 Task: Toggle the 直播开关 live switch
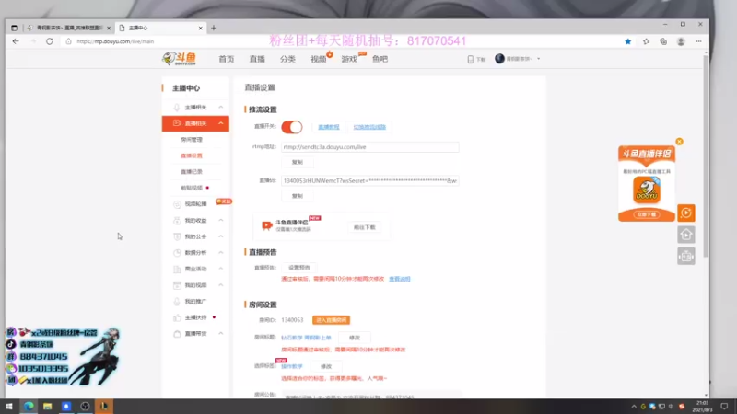[x=291, y=127]
